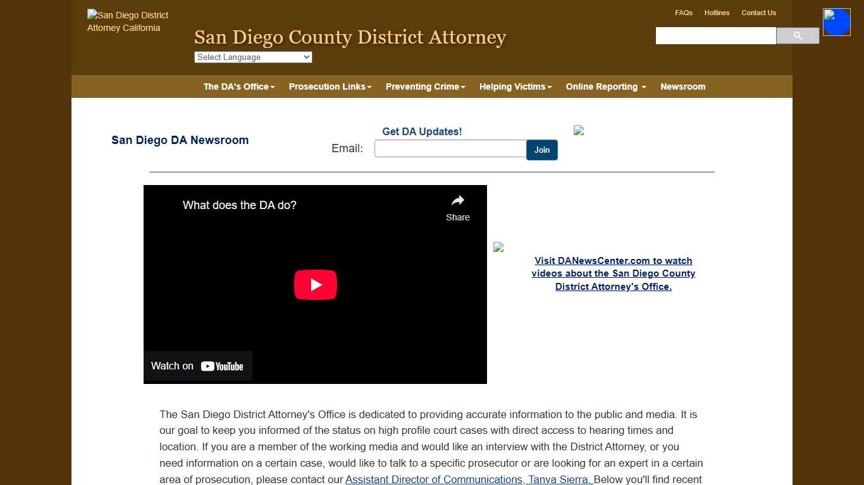Click the email input field

pyautogui.click(x=450, y=148)
